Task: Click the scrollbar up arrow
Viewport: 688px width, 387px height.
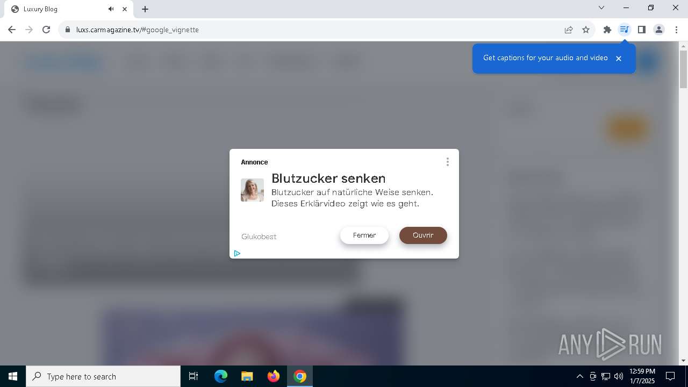Action: coord(683,45)
